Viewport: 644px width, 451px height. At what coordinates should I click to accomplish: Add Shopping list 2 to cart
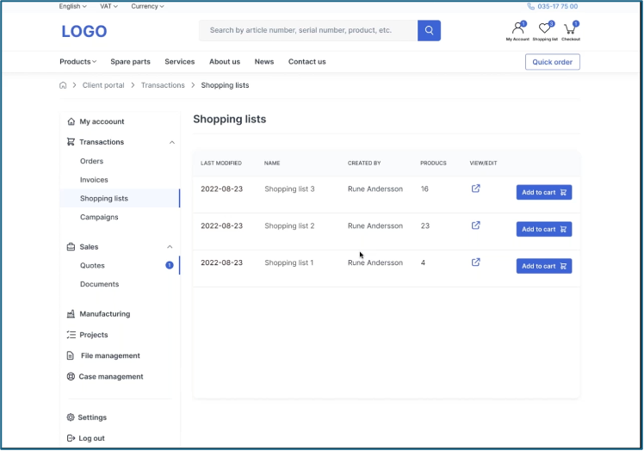tap(544, 229)
